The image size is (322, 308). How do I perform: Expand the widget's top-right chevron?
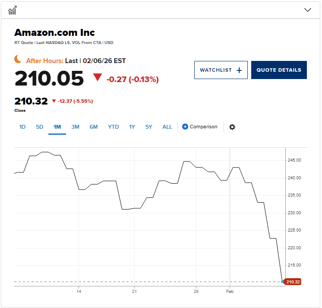[x=308, y=10]
